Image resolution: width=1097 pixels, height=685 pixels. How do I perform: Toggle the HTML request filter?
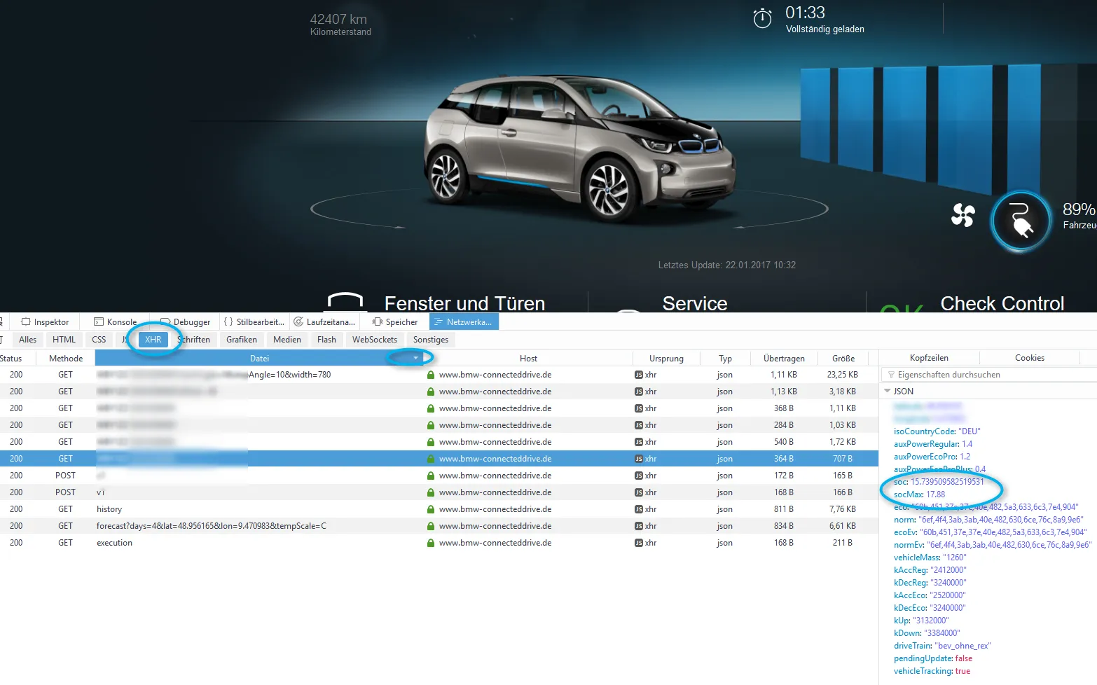click(64, 340)
